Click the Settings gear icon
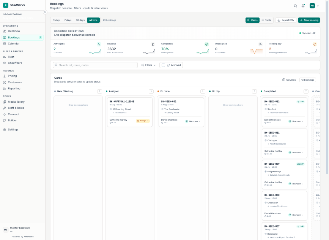The height and width of the screenshot is (240, 329). (x=5, y=130)
